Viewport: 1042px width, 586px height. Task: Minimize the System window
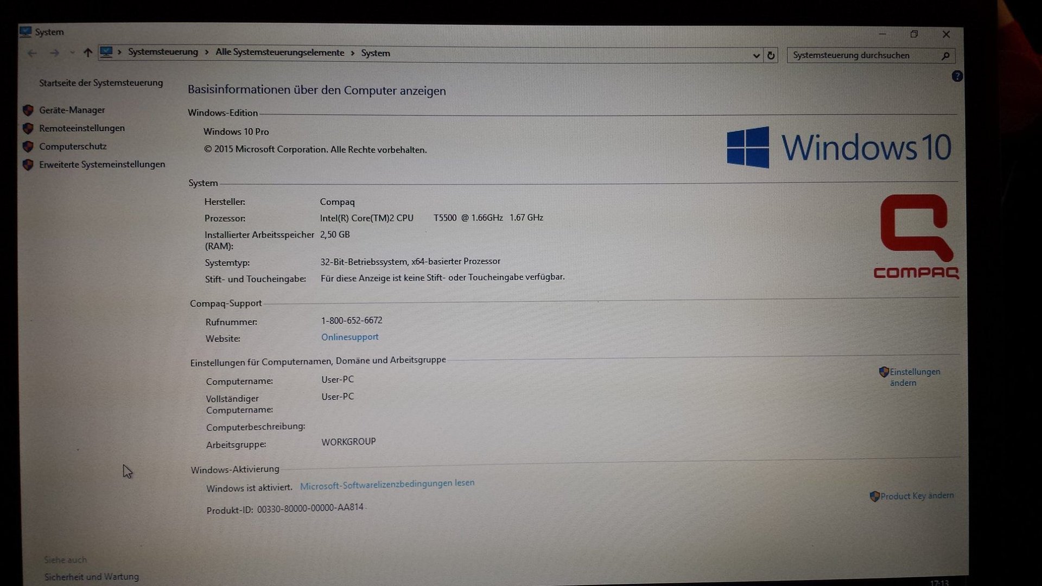[x=882, y=34]
